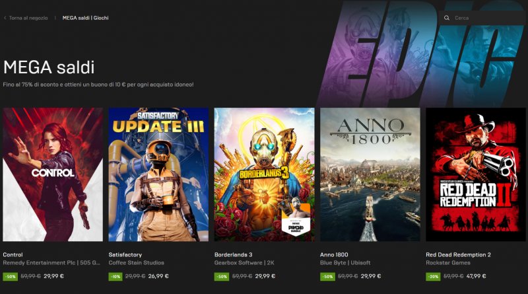Focus the Cerca search field
528x294 pixels.
coord(483,18)
